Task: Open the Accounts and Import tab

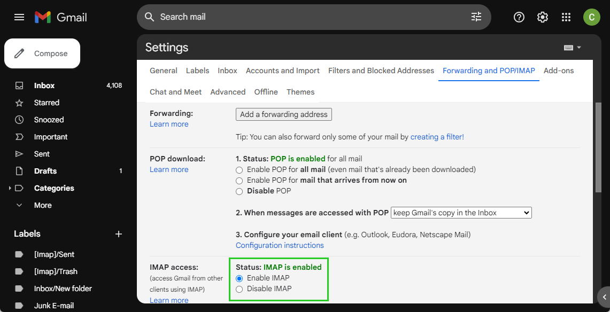Action: coord(282,71)
